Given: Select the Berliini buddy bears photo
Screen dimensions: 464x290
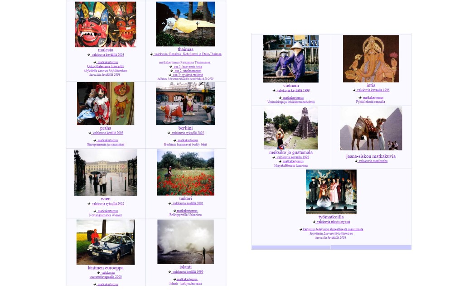Looking at the screenshot, I should click(x=185, y=103).
